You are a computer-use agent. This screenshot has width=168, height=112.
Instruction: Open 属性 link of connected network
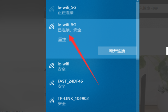(x=62, y=39)
